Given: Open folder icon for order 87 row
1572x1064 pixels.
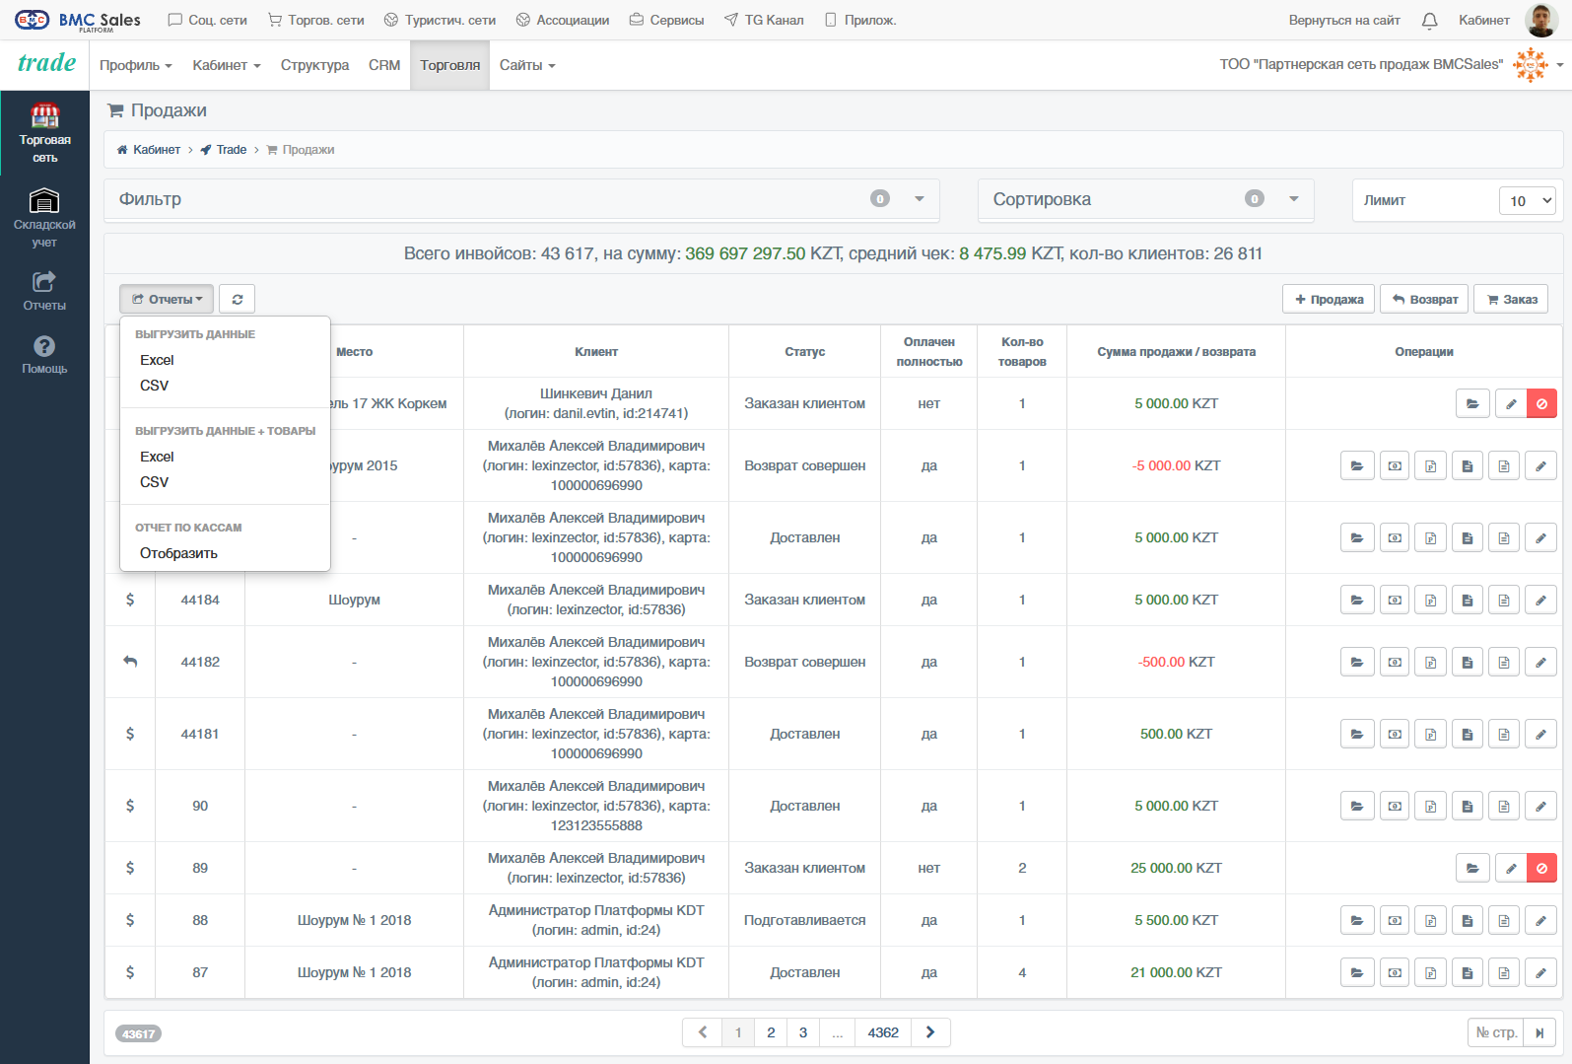Looking at the screenshot, I should [x=1357, y=972].
